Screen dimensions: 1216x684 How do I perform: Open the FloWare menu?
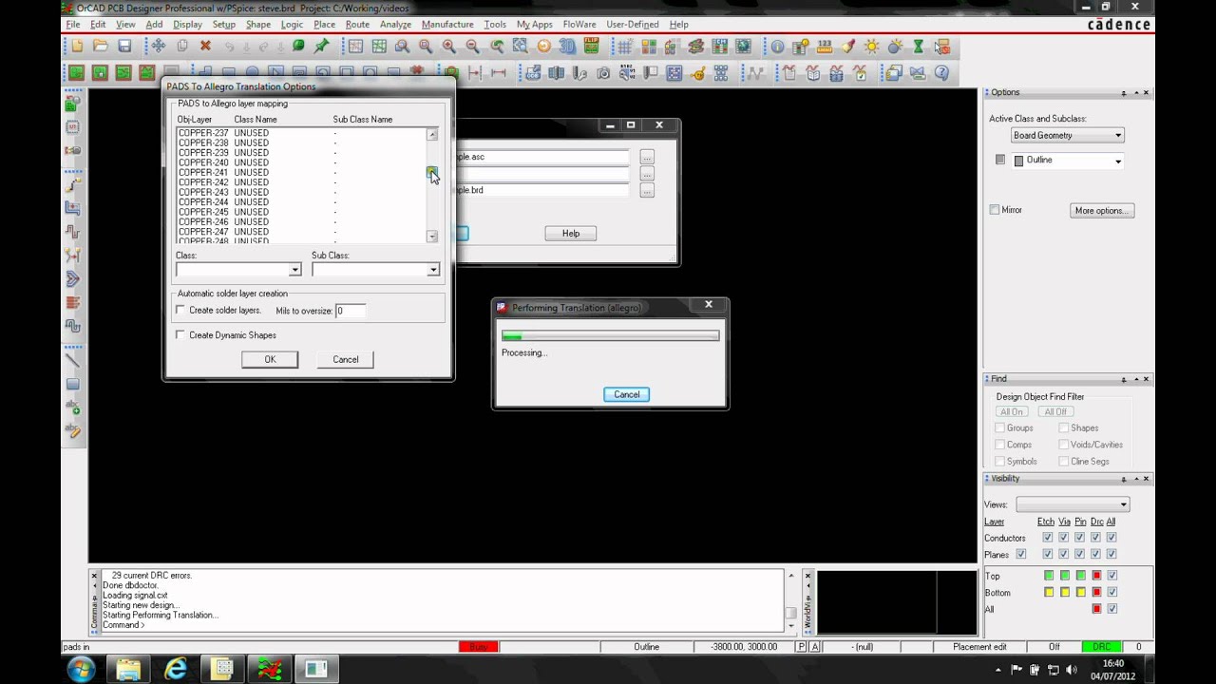[579, 24]
